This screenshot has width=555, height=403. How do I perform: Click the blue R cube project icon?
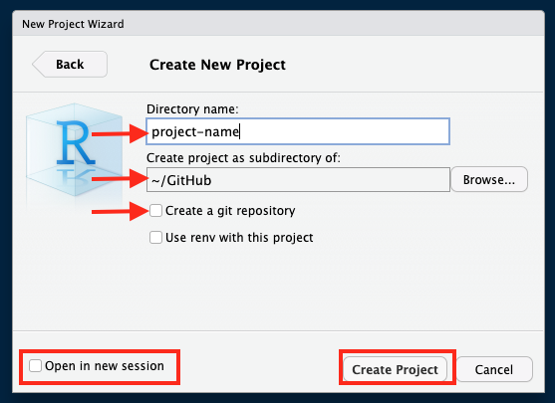coord(75,150)
